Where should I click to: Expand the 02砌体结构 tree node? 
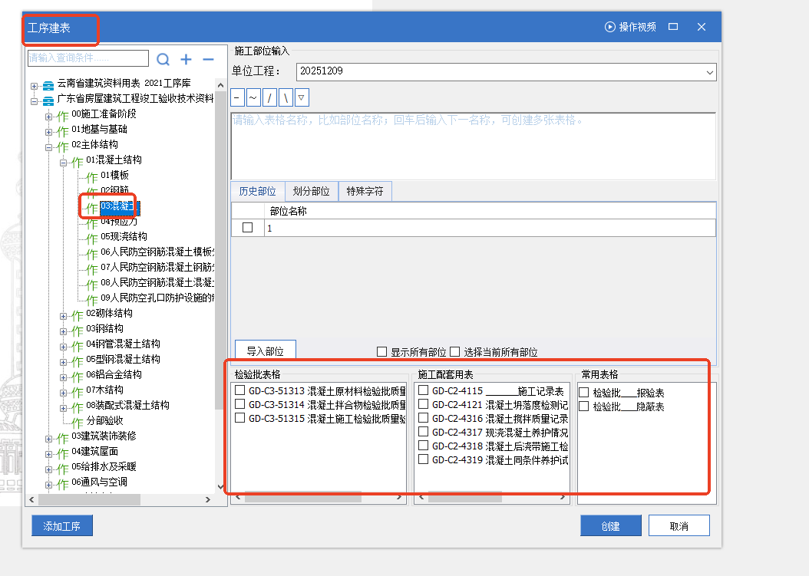64,314
